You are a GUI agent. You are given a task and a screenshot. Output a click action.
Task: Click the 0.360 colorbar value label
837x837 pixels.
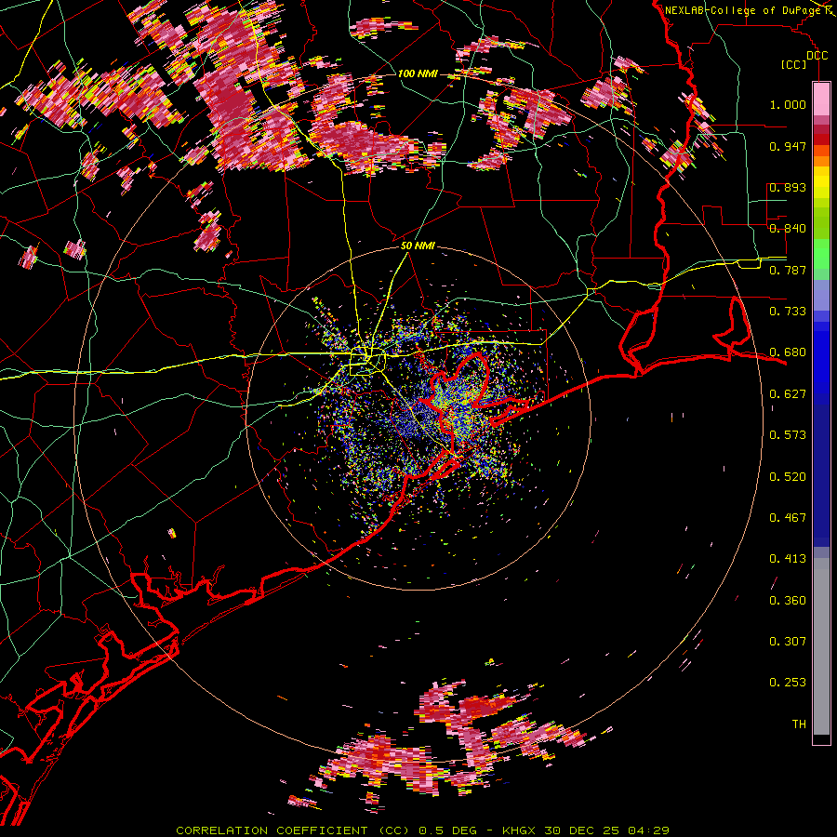(x=788, y=601)
